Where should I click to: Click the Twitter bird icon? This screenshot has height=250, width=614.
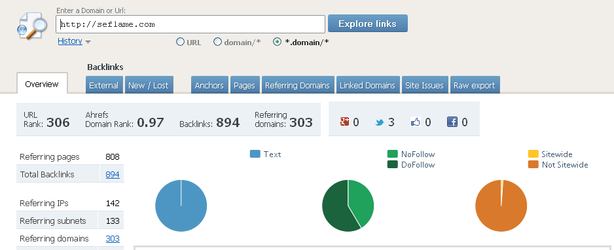380,122
